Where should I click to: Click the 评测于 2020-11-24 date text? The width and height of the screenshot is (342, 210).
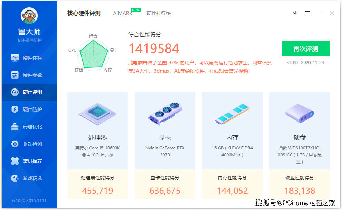306,63
